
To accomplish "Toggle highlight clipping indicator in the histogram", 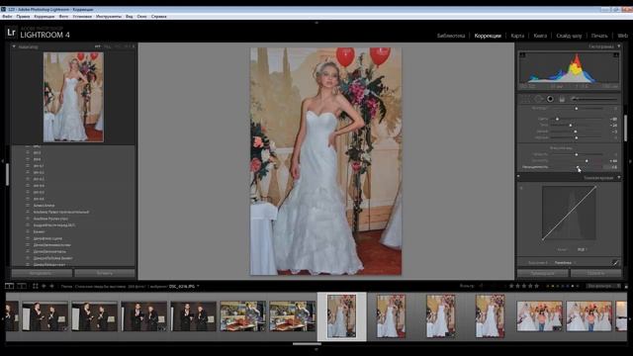I will [x=616, y=55].
